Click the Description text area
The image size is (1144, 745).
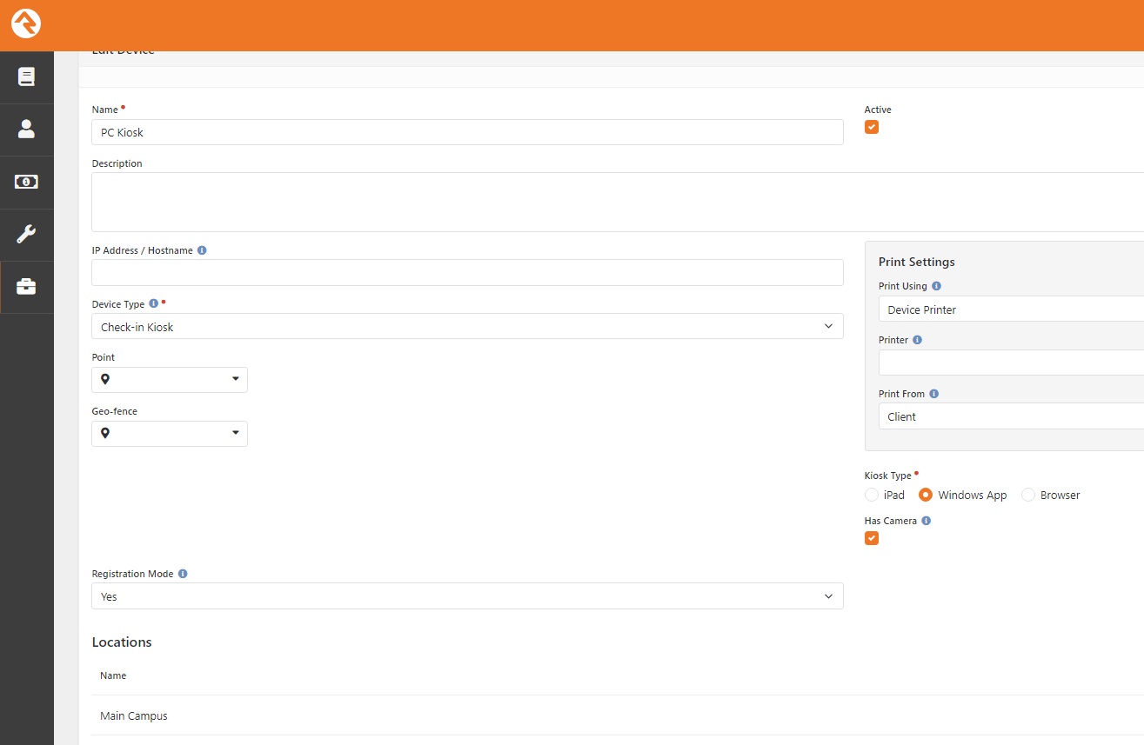(609, 202)
